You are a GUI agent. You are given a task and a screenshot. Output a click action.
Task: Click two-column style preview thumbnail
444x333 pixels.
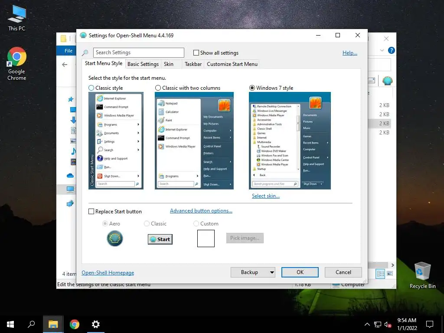tap(194, 141)
